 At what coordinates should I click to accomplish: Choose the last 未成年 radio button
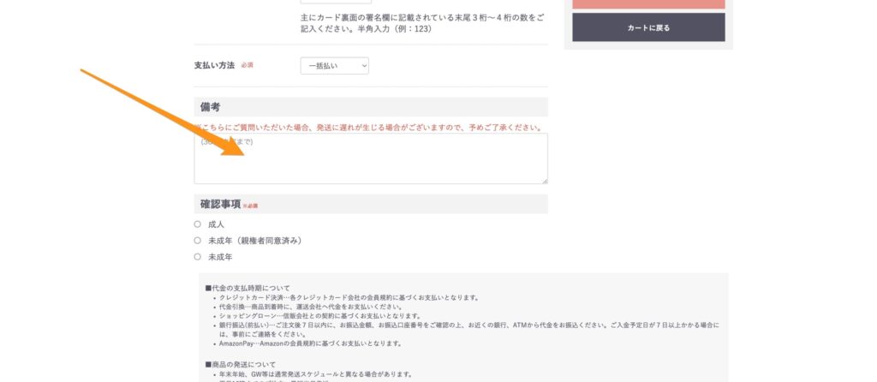pos(198,257)
